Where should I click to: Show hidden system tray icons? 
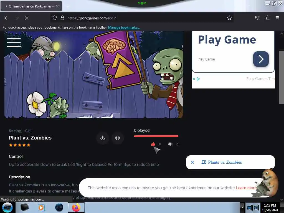click(x=242, y=208)
